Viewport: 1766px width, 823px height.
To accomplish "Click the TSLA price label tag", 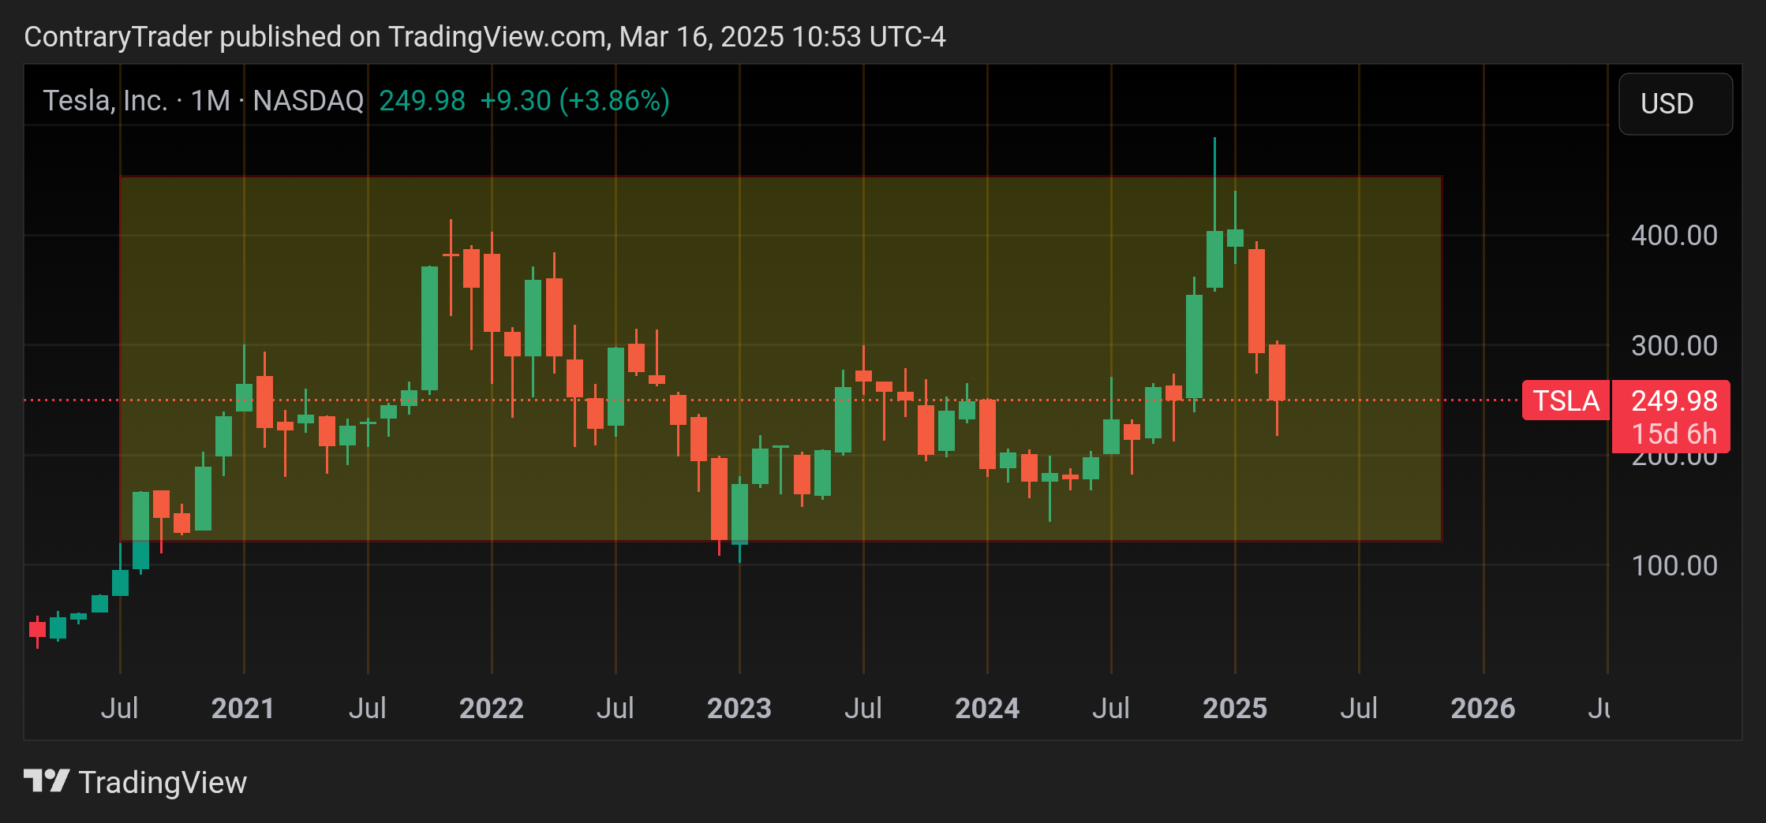I will tap(1566, 400).
